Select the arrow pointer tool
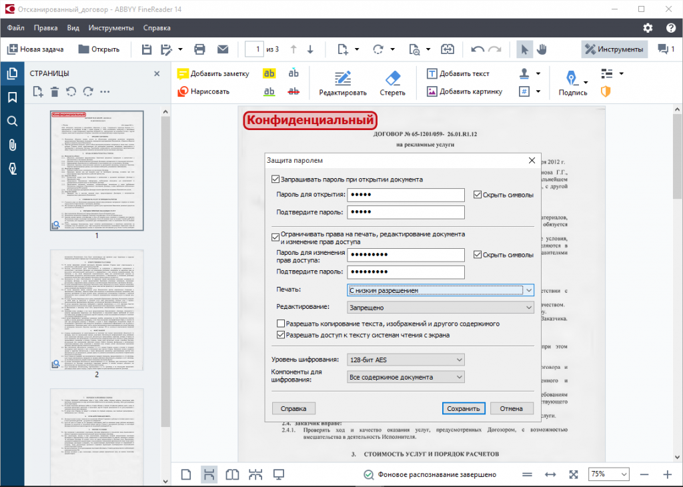683x487 pixels. (524, 49)
